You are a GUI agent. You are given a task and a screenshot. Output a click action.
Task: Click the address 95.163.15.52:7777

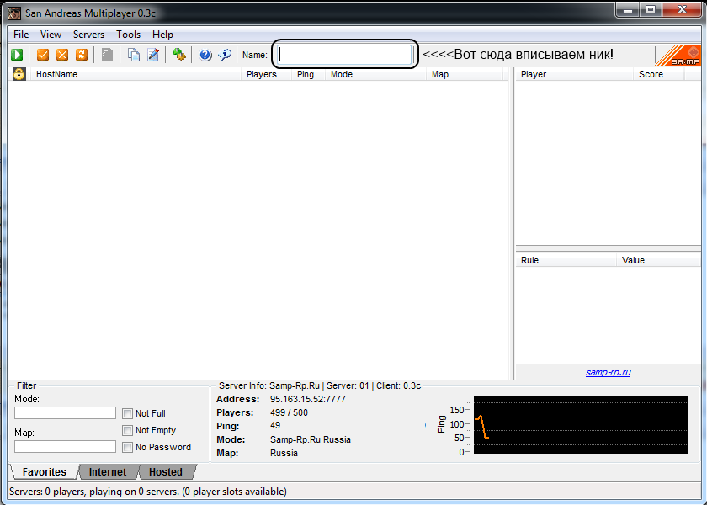(308, 399)
